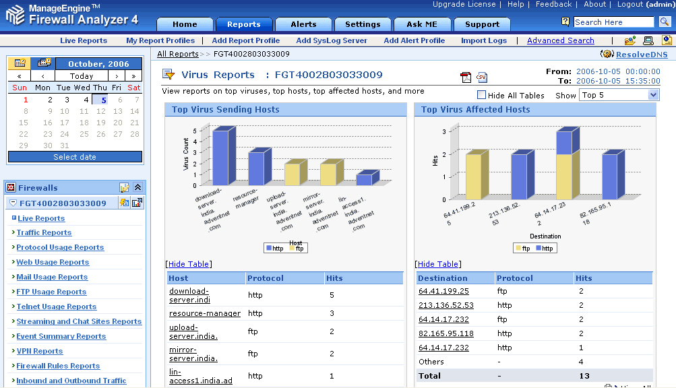This screenshot has height=388, width=676.
Task: Open the Feedback link
Action: tap(553, 4)
